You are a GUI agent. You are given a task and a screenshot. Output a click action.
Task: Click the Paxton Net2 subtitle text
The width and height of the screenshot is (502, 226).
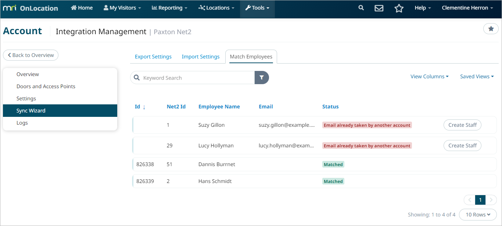coord(172,32)
